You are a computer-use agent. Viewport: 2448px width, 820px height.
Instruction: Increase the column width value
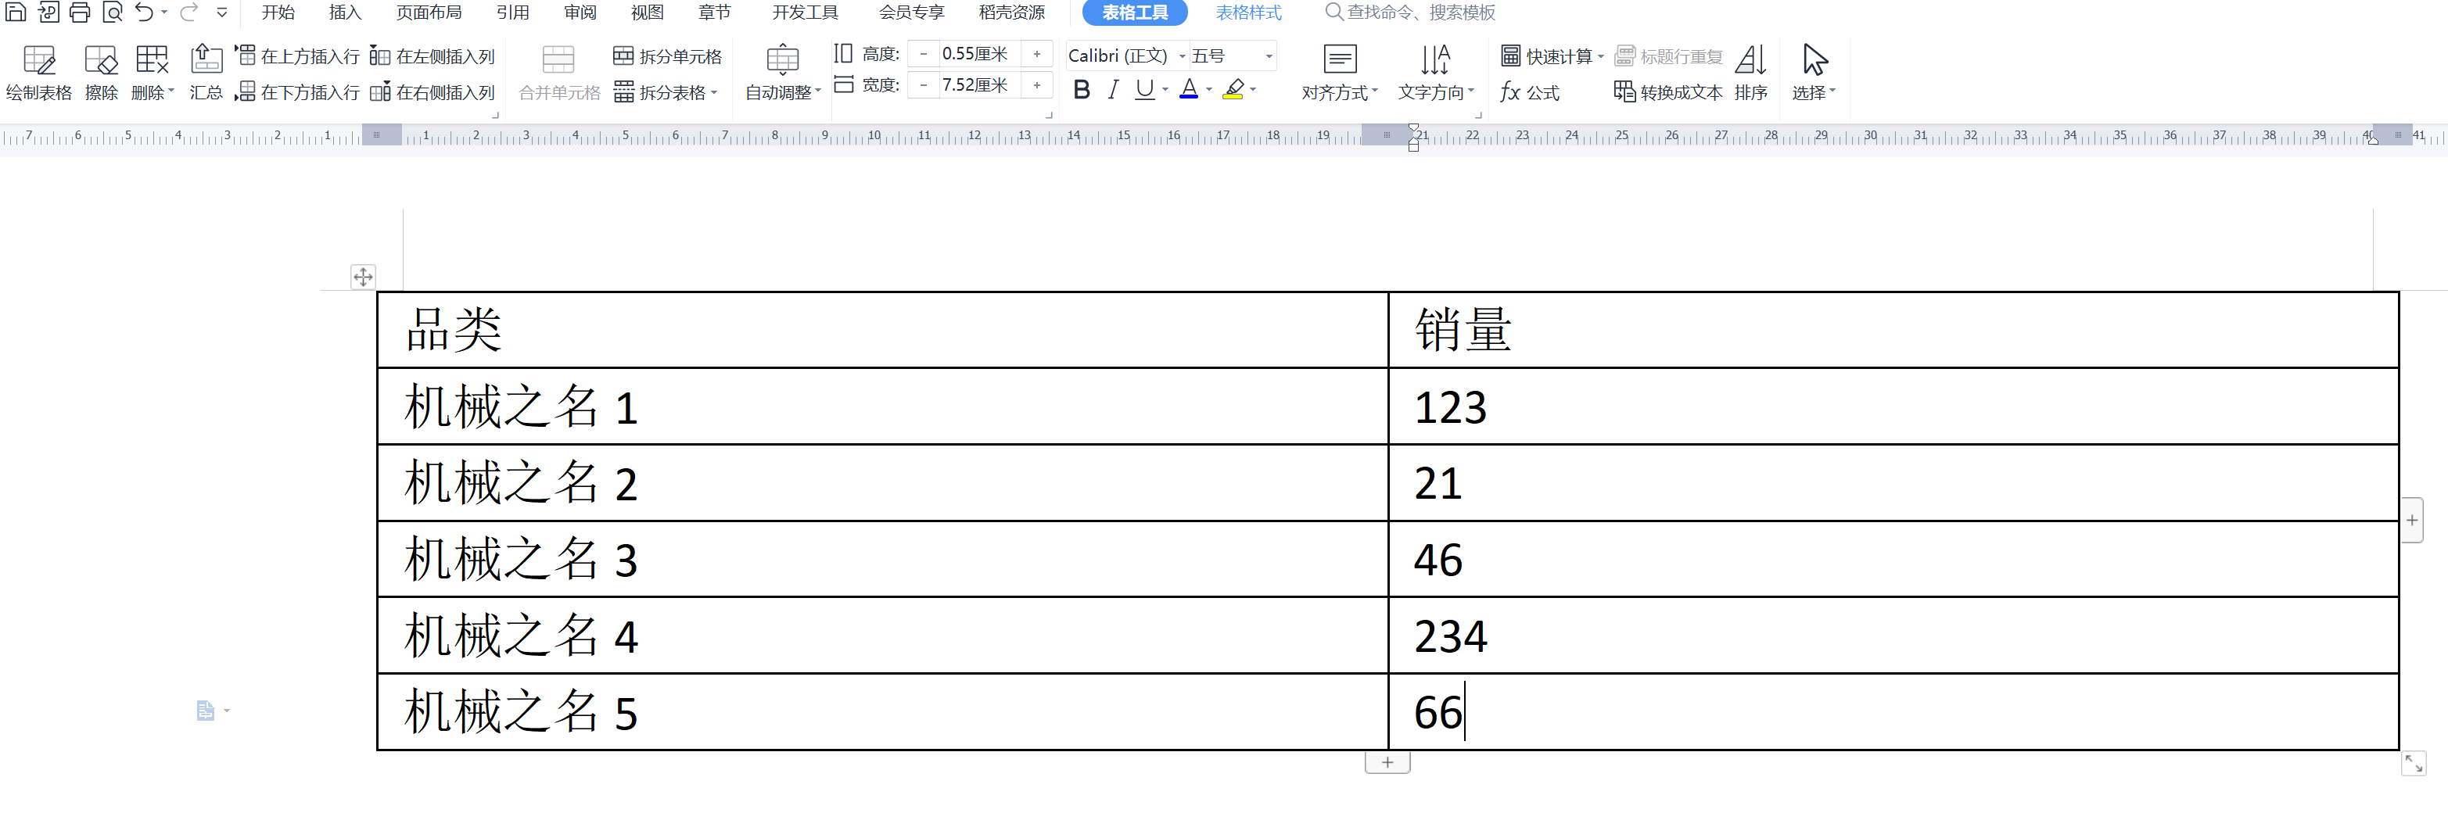[1037, 85]
